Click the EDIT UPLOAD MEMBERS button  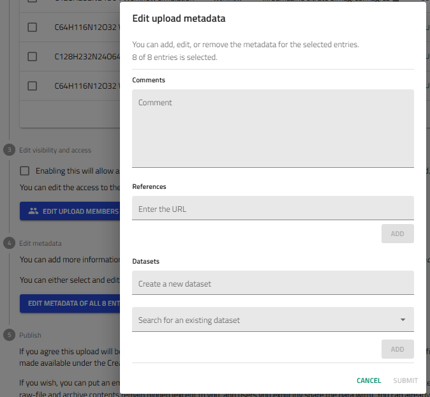tap(70, 211)
